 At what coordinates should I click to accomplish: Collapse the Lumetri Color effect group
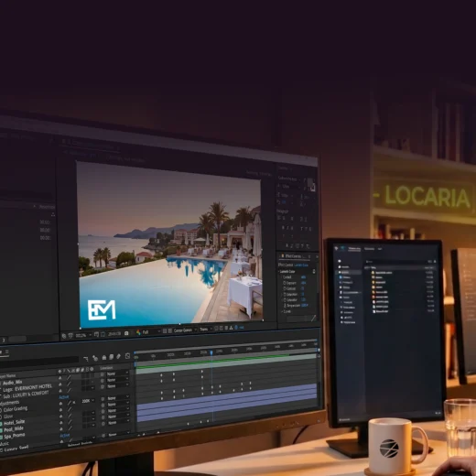279,271
